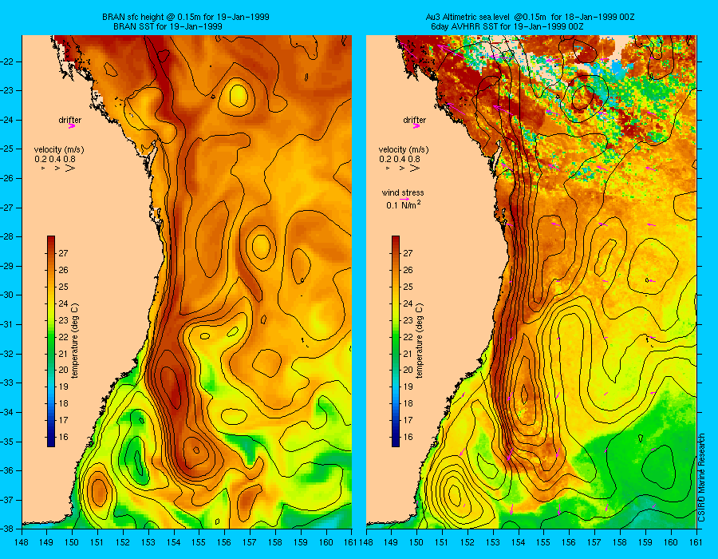The width and height of the screenshot is (718, 559).
Task: Click longitude label '151' under AVHRR panel
Action: coord(441,543)
